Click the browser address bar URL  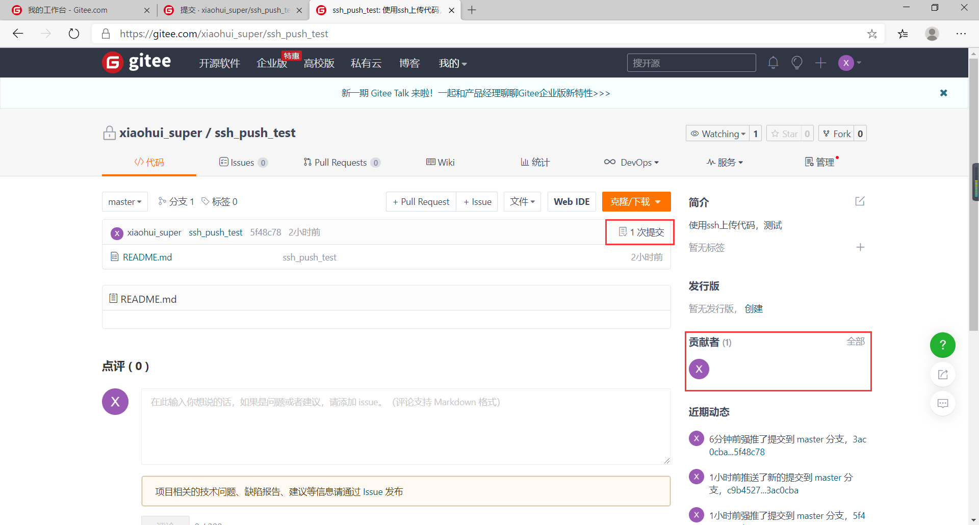(x=224, y=34)
